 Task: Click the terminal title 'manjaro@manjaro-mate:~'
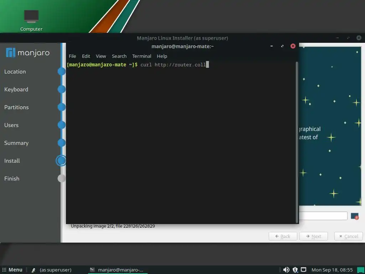pos(182,46)
